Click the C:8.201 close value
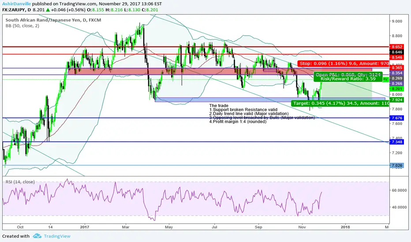 149,10
